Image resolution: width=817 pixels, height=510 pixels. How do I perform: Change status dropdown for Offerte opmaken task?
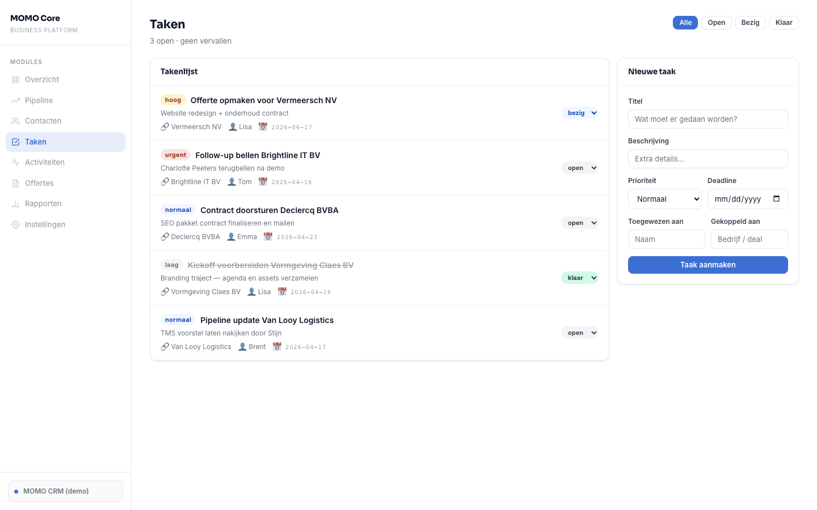pyautogui.click(x=580, y=113)
